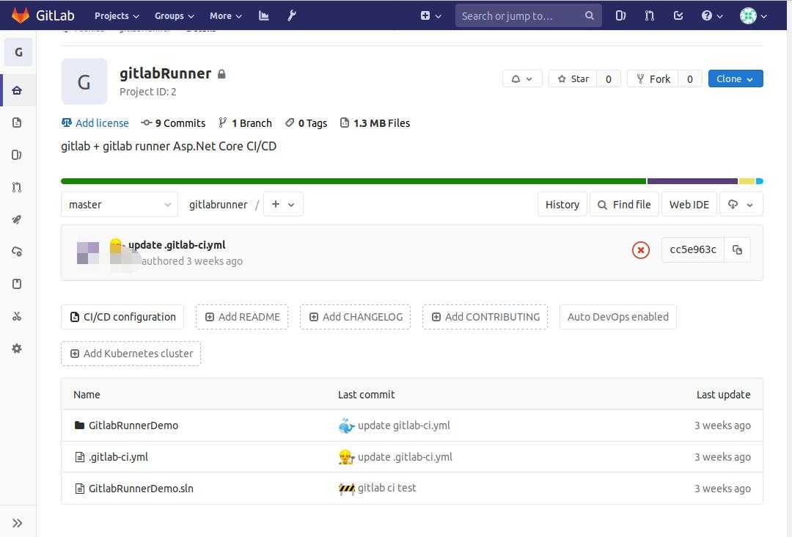The height and width of the screenshot is (537, 792).
Task: Open the History button
Action: point(562,205)
